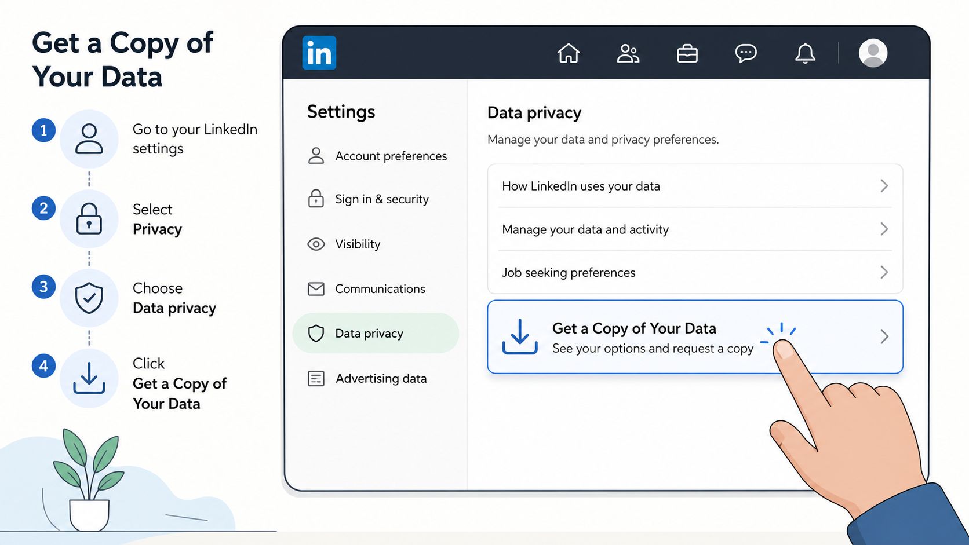Open Sign in & security section
The width and height of the screenshot is (969, 545).
369,199
